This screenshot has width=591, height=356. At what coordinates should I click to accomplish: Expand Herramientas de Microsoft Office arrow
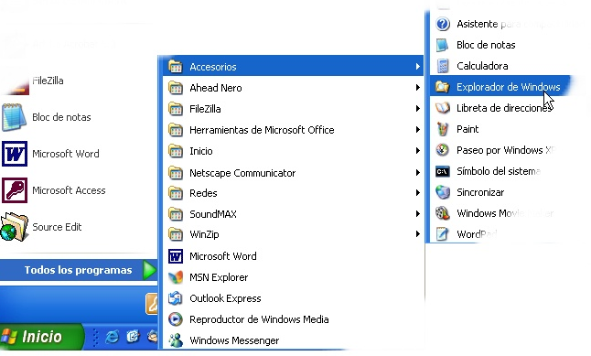417,130
